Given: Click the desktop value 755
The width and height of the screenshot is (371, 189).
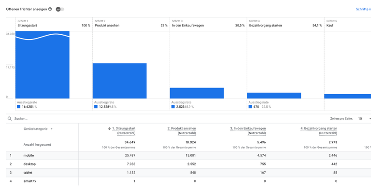Looking at the screenshot, I should point(263,164).
